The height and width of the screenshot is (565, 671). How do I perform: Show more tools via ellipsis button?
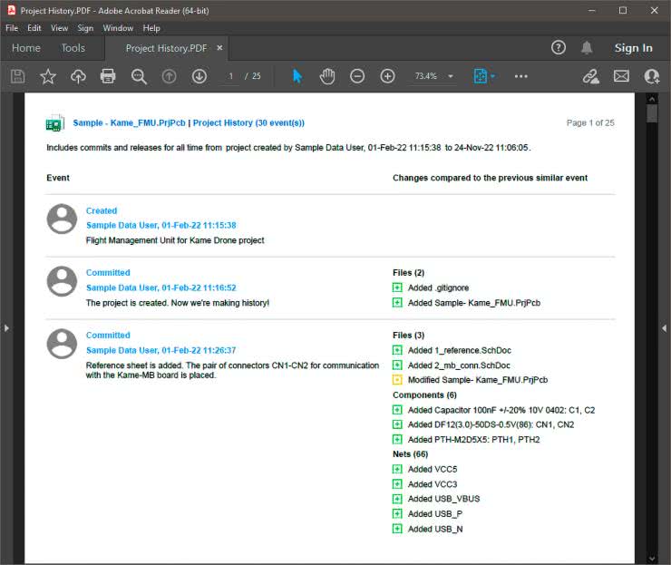click(520, 76)
